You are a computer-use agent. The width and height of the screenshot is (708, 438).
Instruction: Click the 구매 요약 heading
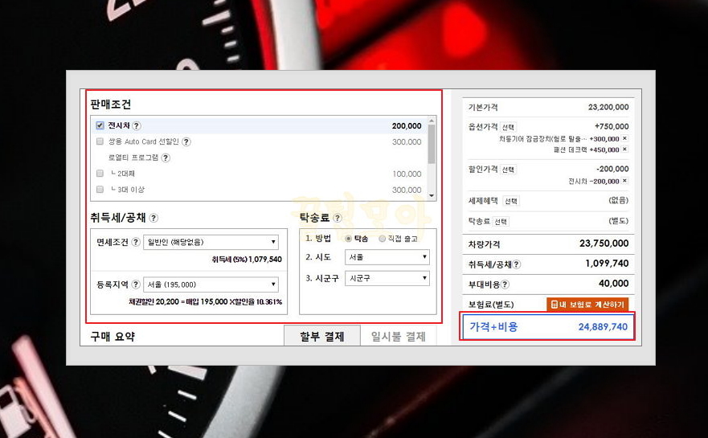point(113,337)
